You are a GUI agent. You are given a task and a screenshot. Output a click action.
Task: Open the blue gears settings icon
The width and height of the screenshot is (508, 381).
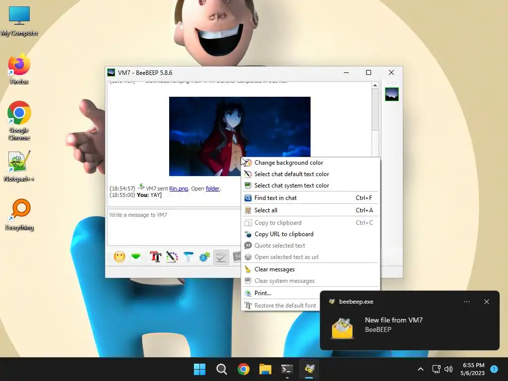click(x=204, y=257)
